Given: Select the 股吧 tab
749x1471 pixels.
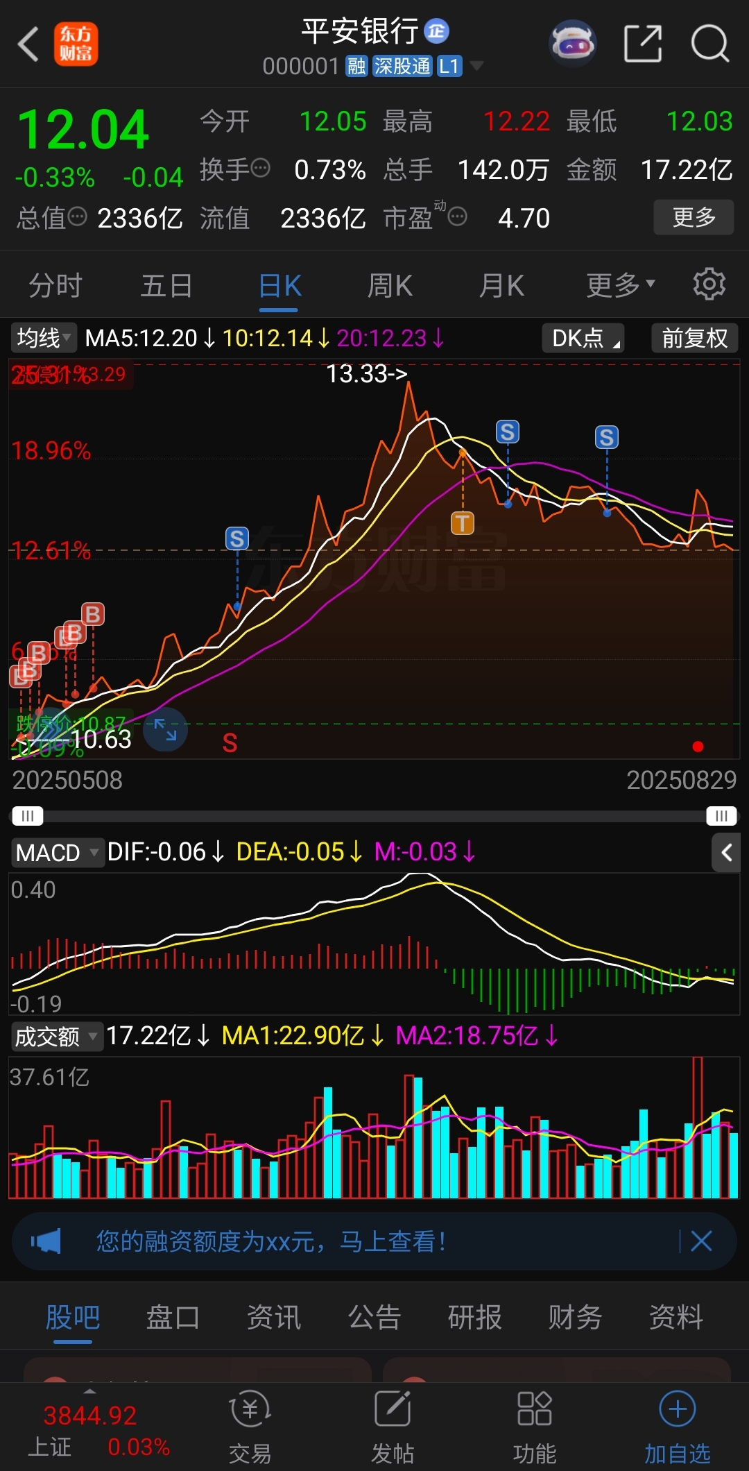Looking at the screenshot, I should (x=73, y=1317).
